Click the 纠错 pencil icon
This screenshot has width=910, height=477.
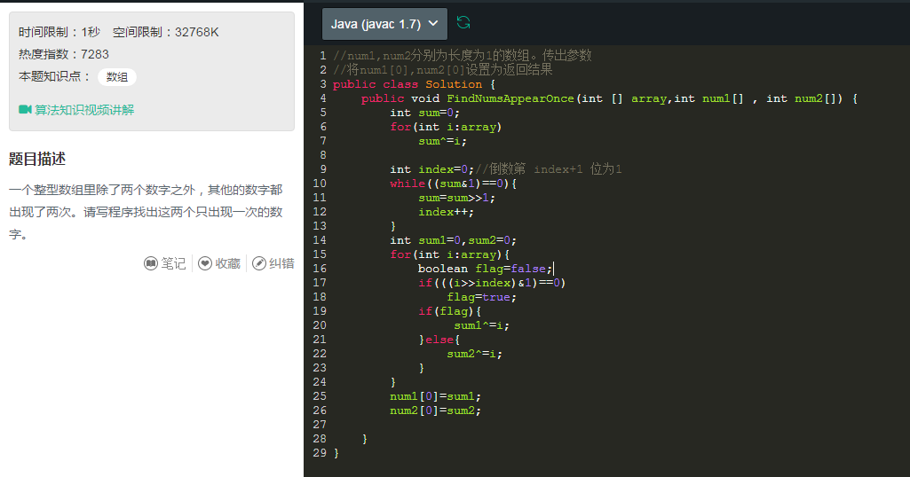(x=259, y=263)
